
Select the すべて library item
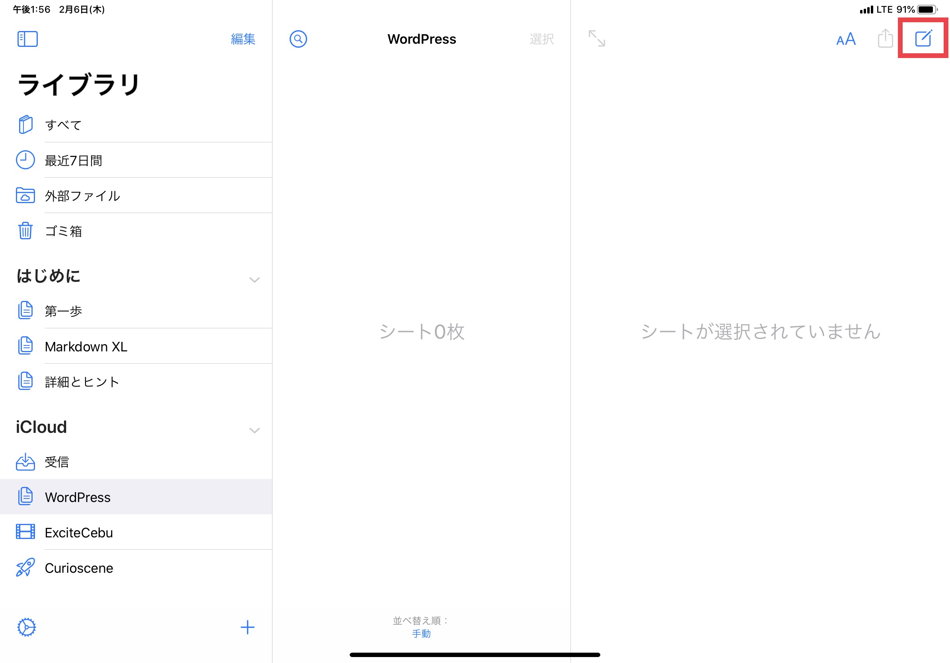(x=63, y=125)
